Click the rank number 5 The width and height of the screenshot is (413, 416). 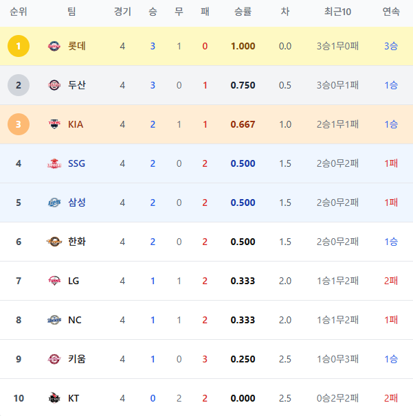click(19, 203)
